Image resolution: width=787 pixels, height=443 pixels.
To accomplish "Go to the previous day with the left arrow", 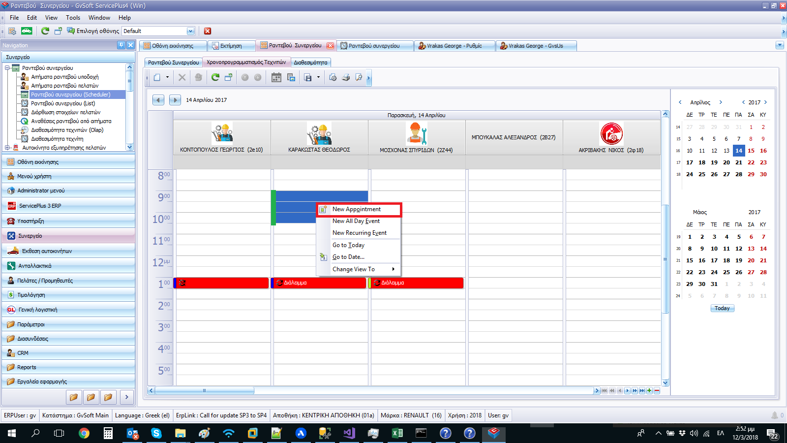I will click(158, 100).
